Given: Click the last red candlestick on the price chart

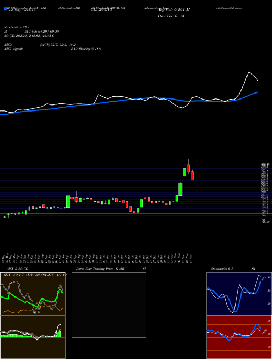Looking at the screenshot, I should click(193, 176).
